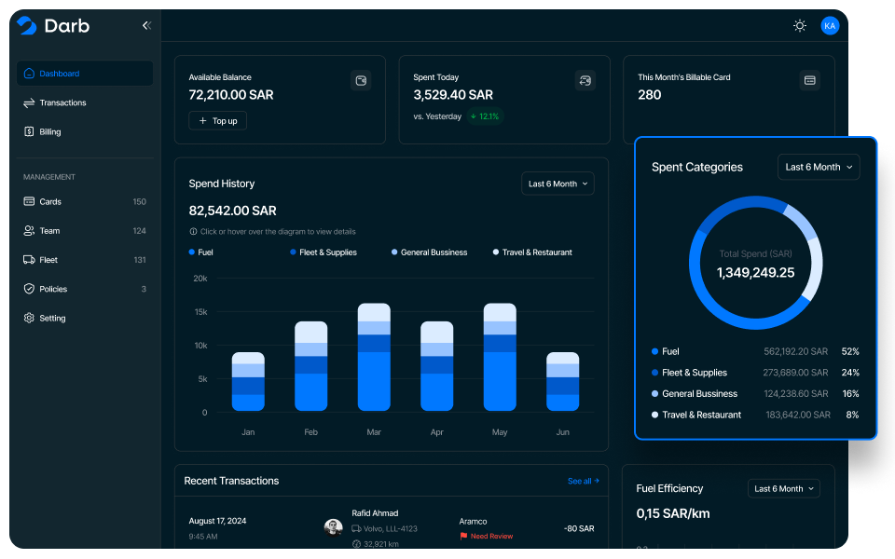The height and width of the screenshot is (559, 895).
Task: Open Transactions in the sidebar
Action: point(62,102)
